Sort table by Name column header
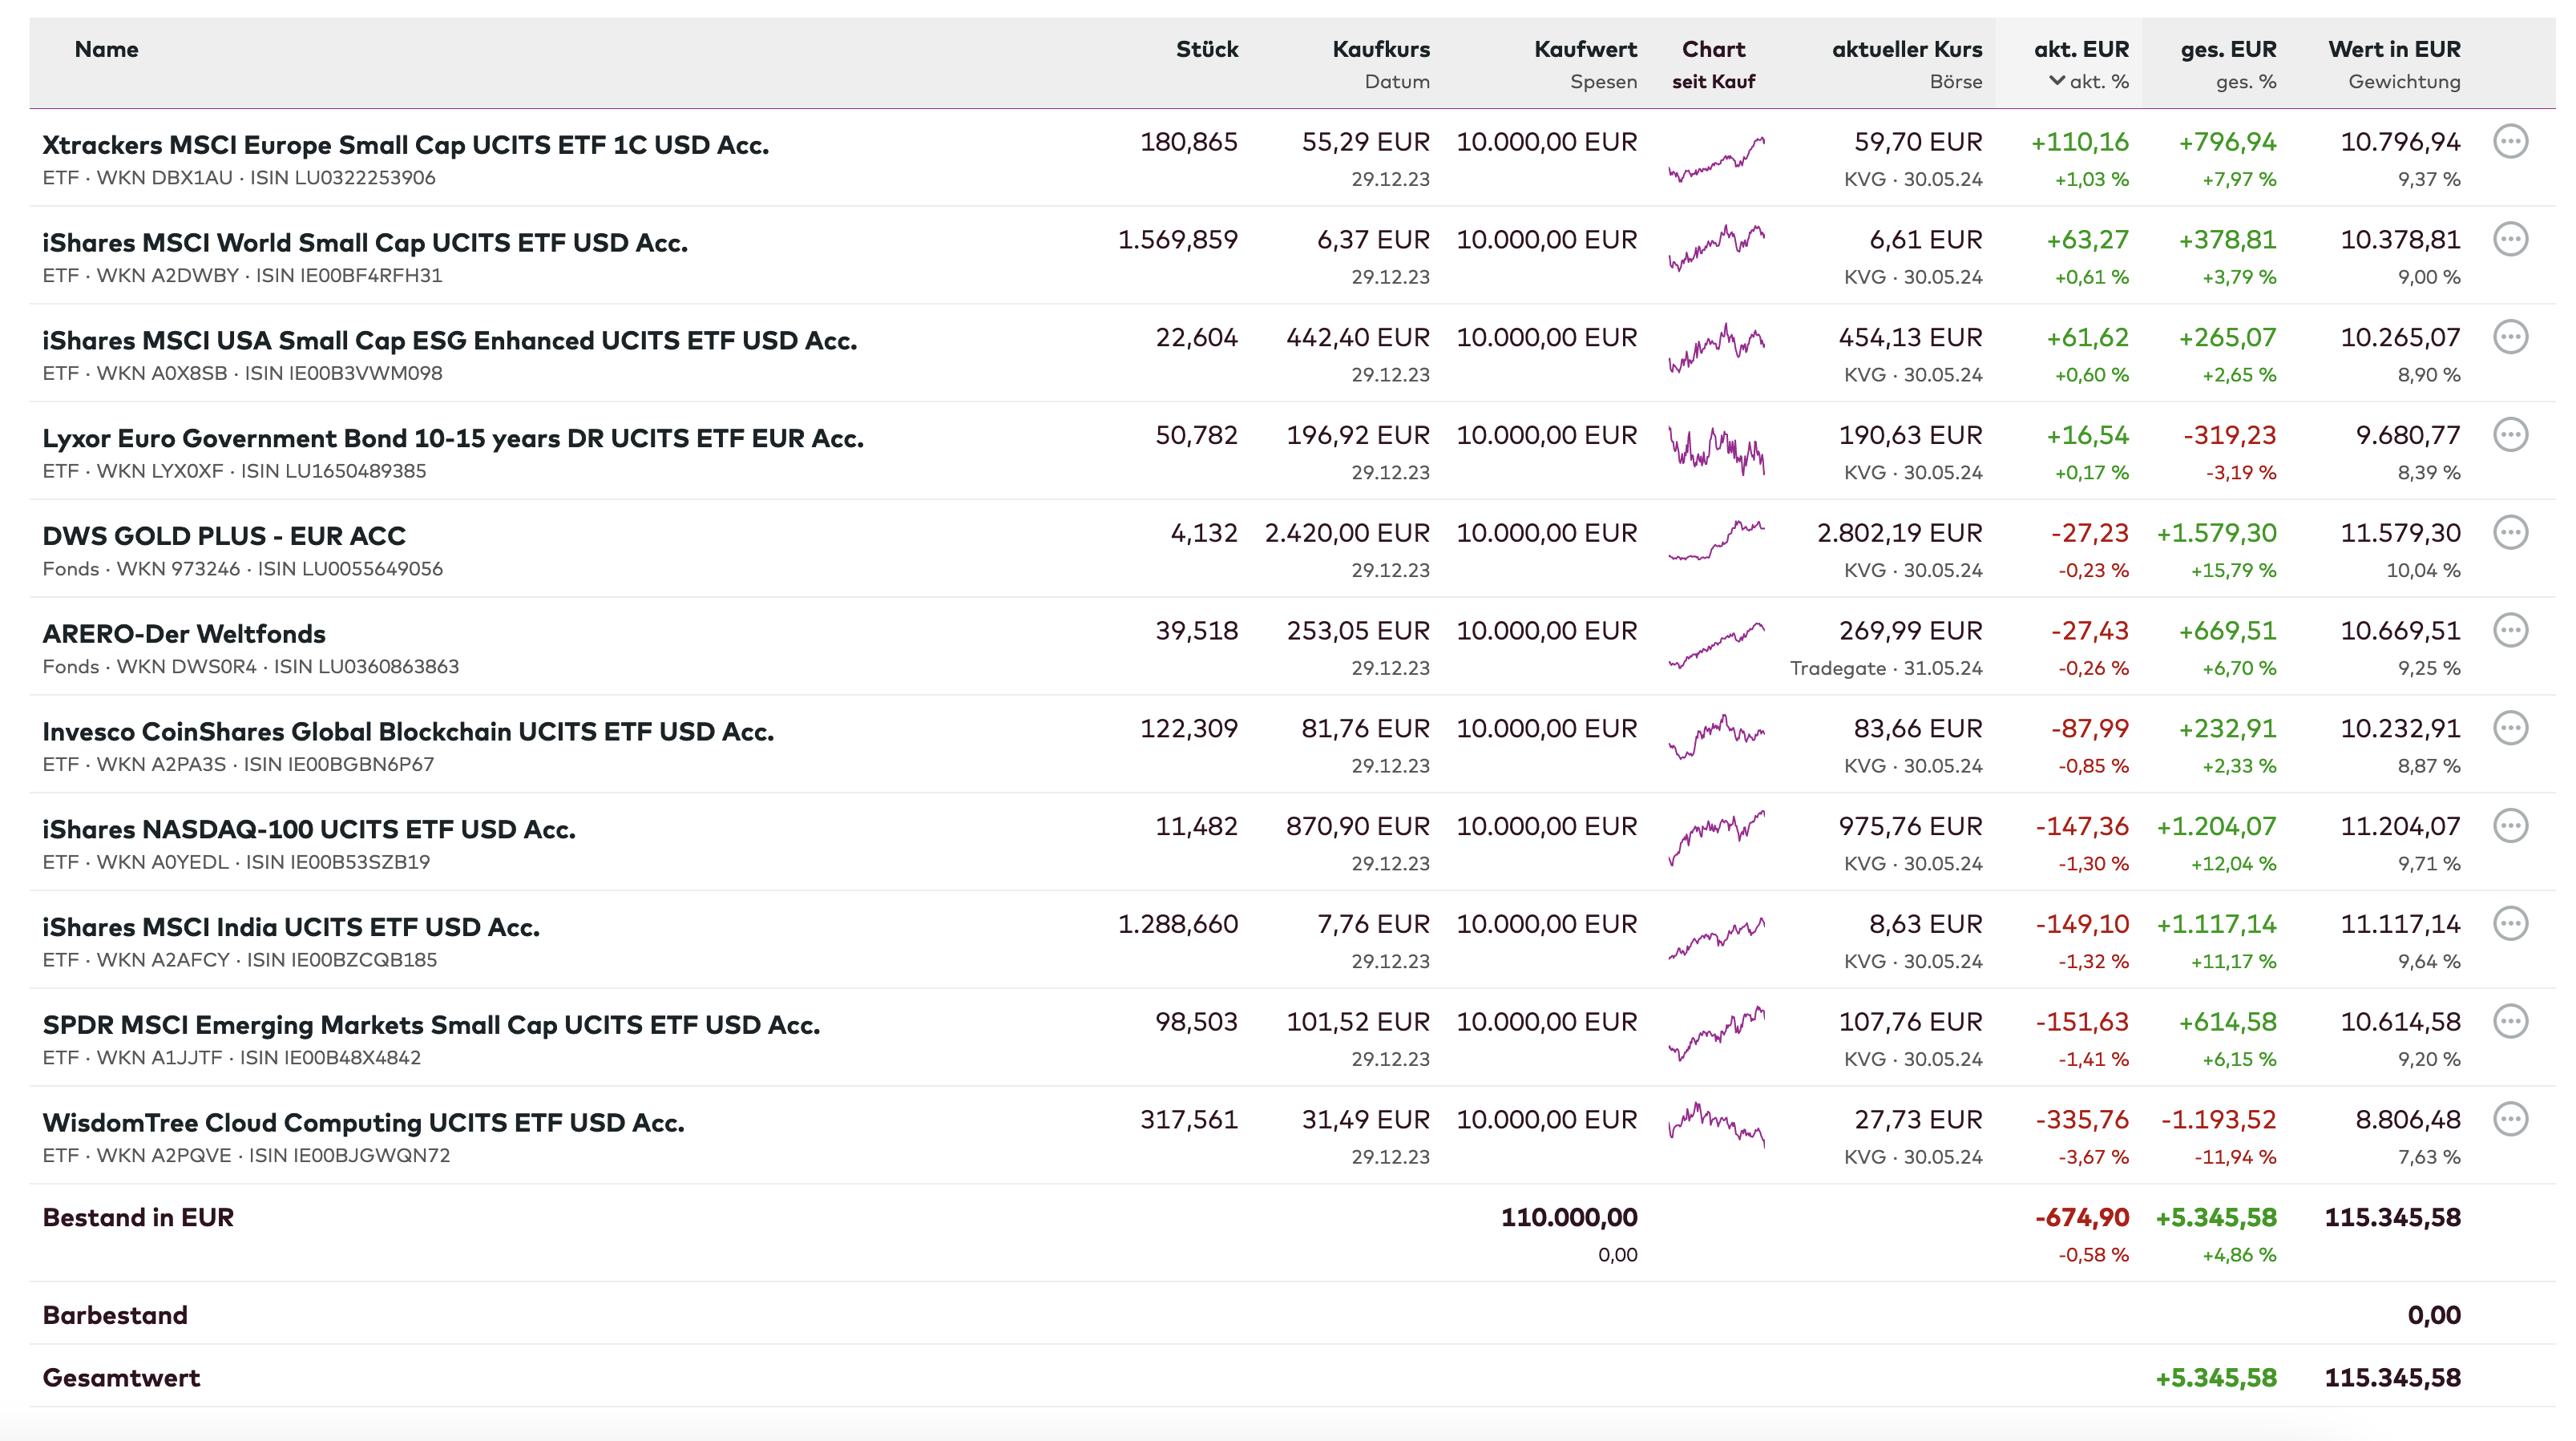Image resolution: width=2576 pixels, height=1441 pixels. click(x=106, y=49)
